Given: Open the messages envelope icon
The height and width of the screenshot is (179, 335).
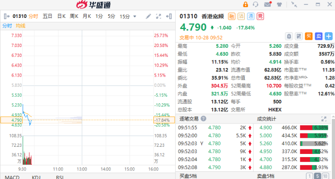Looking at the screenshot, I should pyautogui.click(x=268, y=4).
